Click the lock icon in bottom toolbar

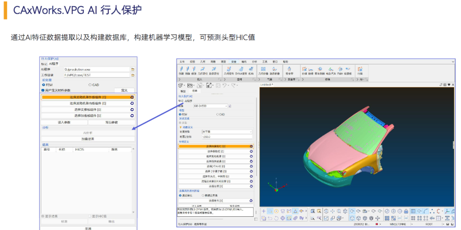point(406,211)
